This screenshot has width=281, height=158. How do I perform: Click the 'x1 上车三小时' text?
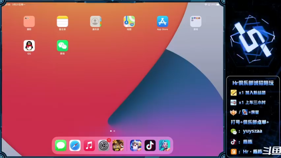[252, 103]
